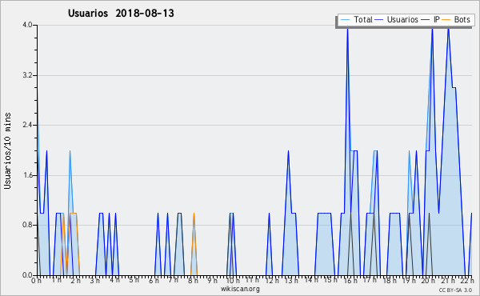This screenshot has height=296, width=480.
Task: Click the 0.8 y-axis value
Action: [x=27, y=225]
